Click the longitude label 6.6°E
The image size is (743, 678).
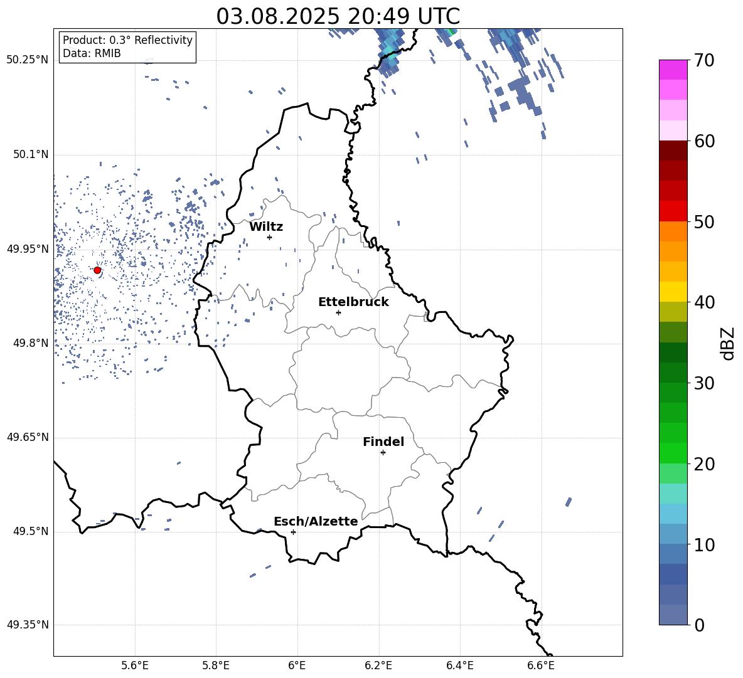tap(541, 666)
